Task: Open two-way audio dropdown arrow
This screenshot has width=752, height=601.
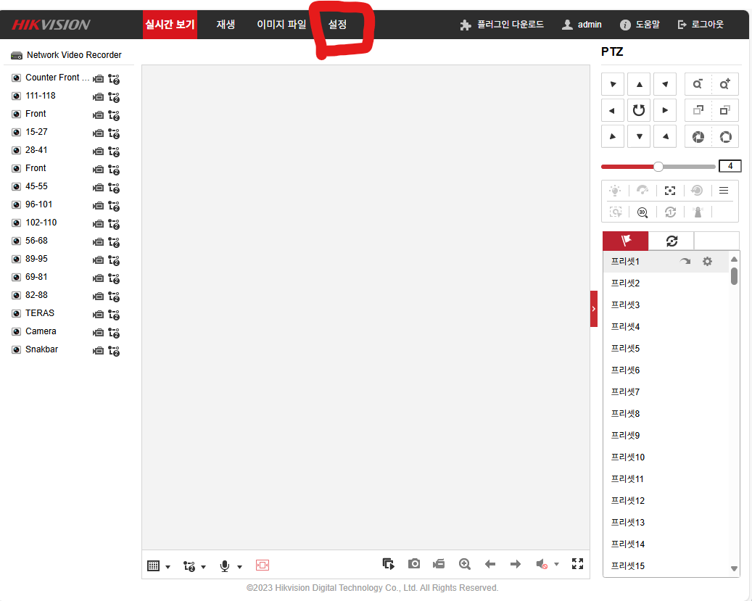Action: (240, 567)
